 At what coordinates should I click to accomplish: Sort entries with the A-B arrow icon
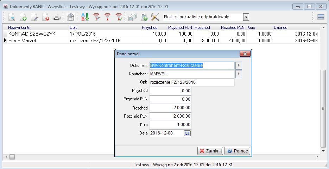click(x=85, y=17)
